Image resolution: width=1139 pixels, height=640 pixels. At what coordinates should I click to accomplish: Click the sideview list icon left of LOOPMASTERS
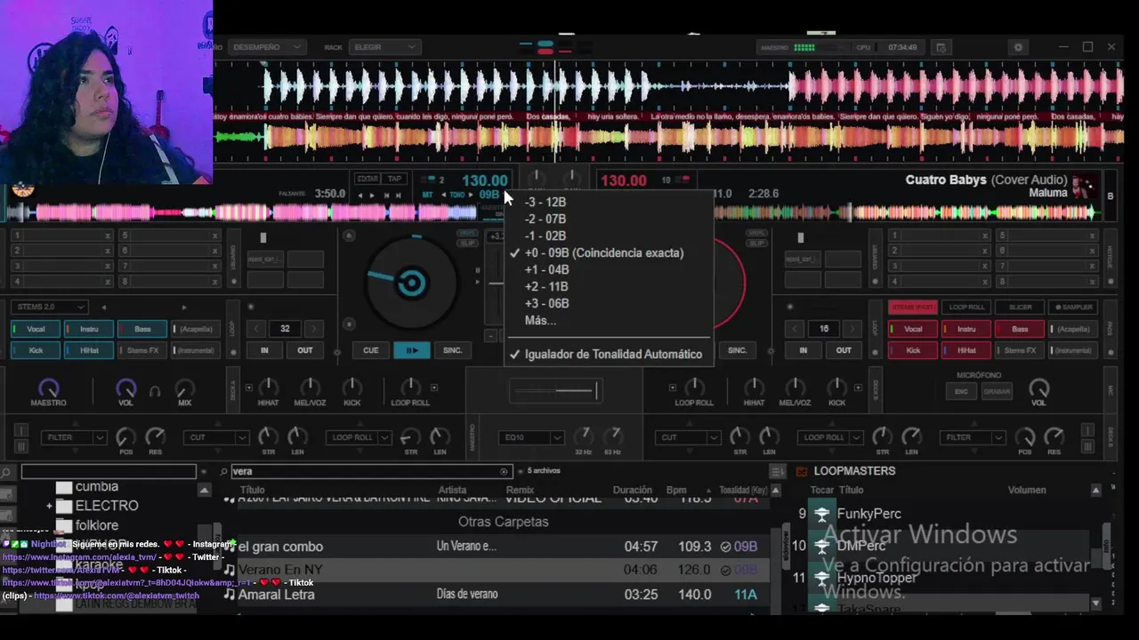click(777, 471)
